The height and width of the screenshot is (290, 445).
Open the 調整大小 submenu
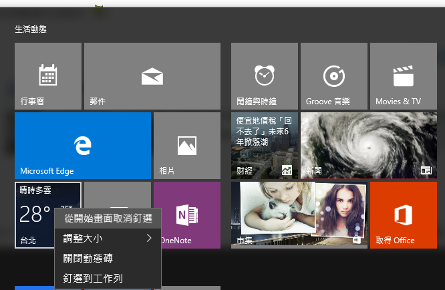coord(108,239)
